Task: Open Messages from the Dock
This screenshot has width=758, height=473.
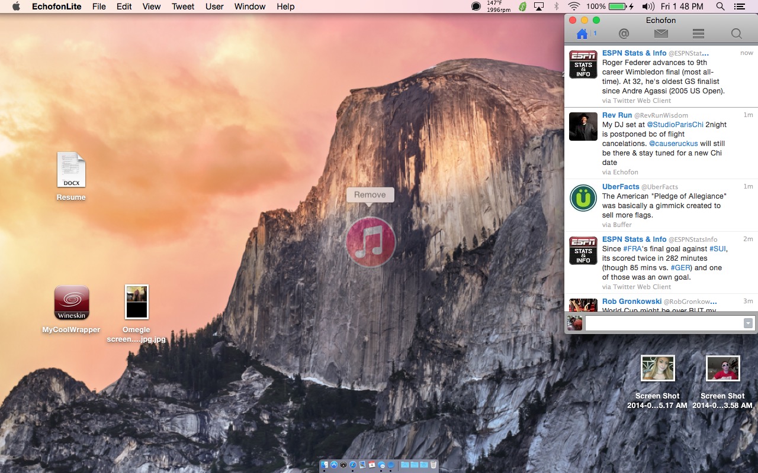Action: (381, 465)
